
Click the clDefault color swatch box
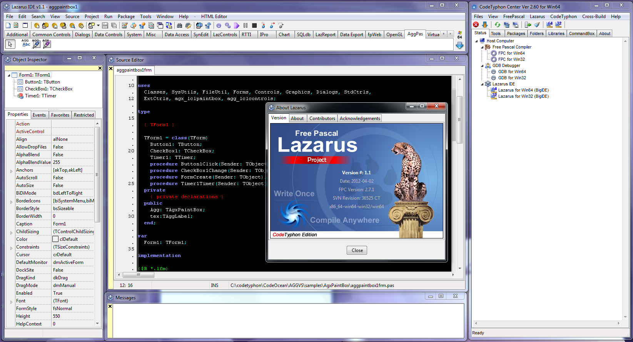[55, 239]
